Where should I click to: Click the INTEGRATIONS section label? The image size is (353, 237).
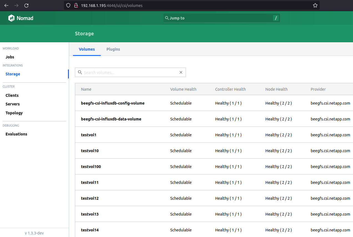[x=13, y=65]
